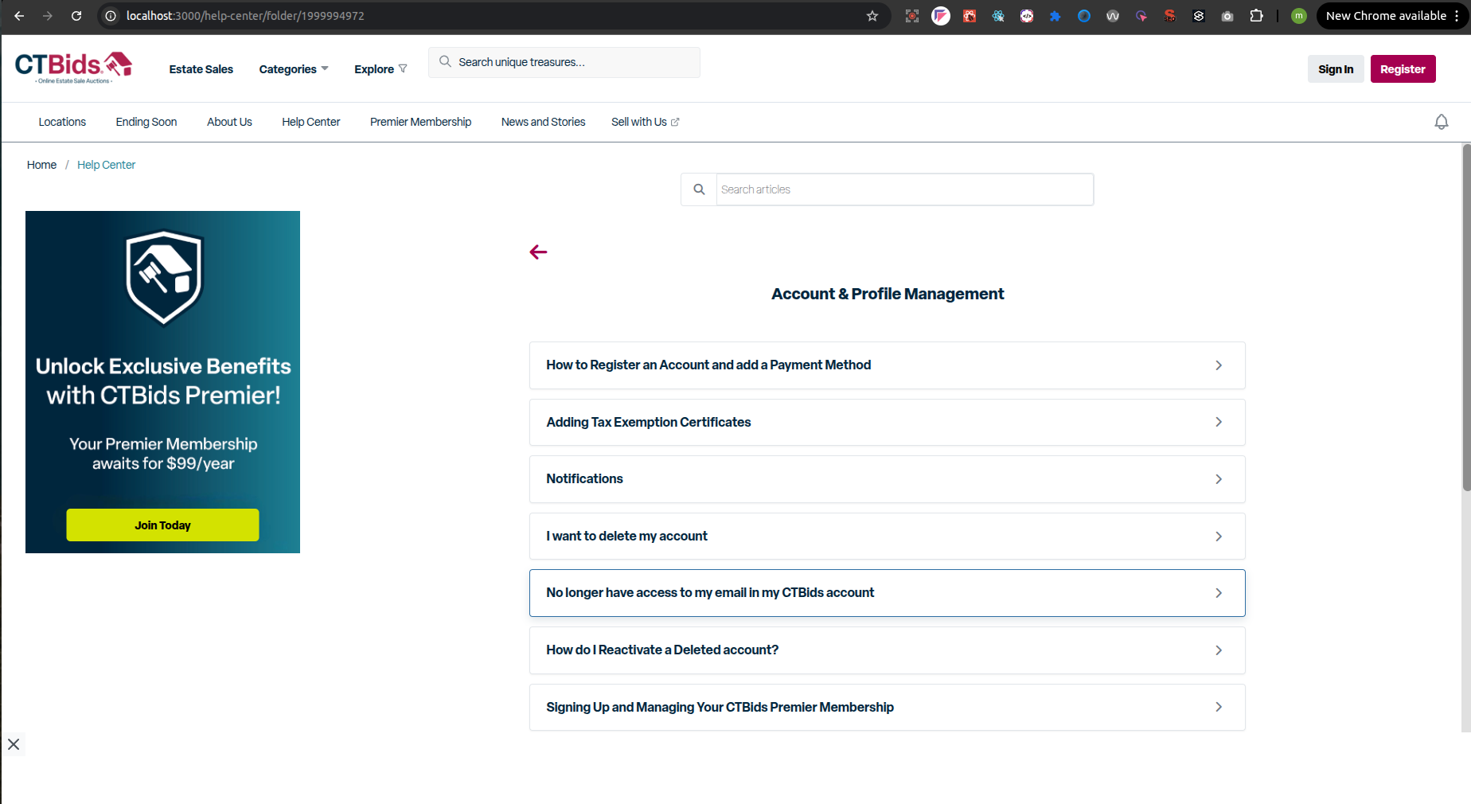Open the SEO extension icon
Screen dimensions: 1471x804
[1170, 16]
